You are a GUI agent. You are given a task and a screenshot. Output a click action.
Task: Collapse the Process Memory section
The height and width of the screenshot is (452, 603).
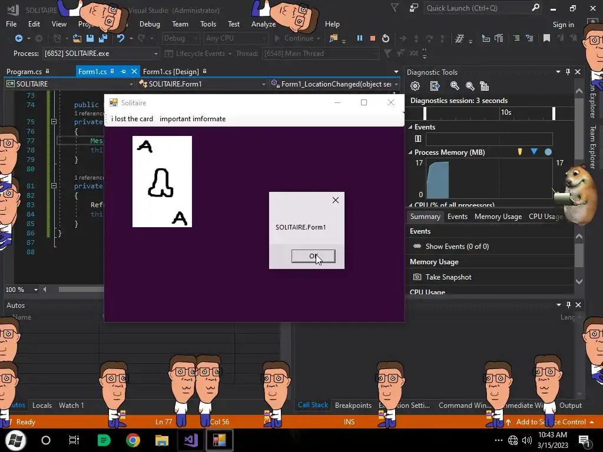click(410, 152)
